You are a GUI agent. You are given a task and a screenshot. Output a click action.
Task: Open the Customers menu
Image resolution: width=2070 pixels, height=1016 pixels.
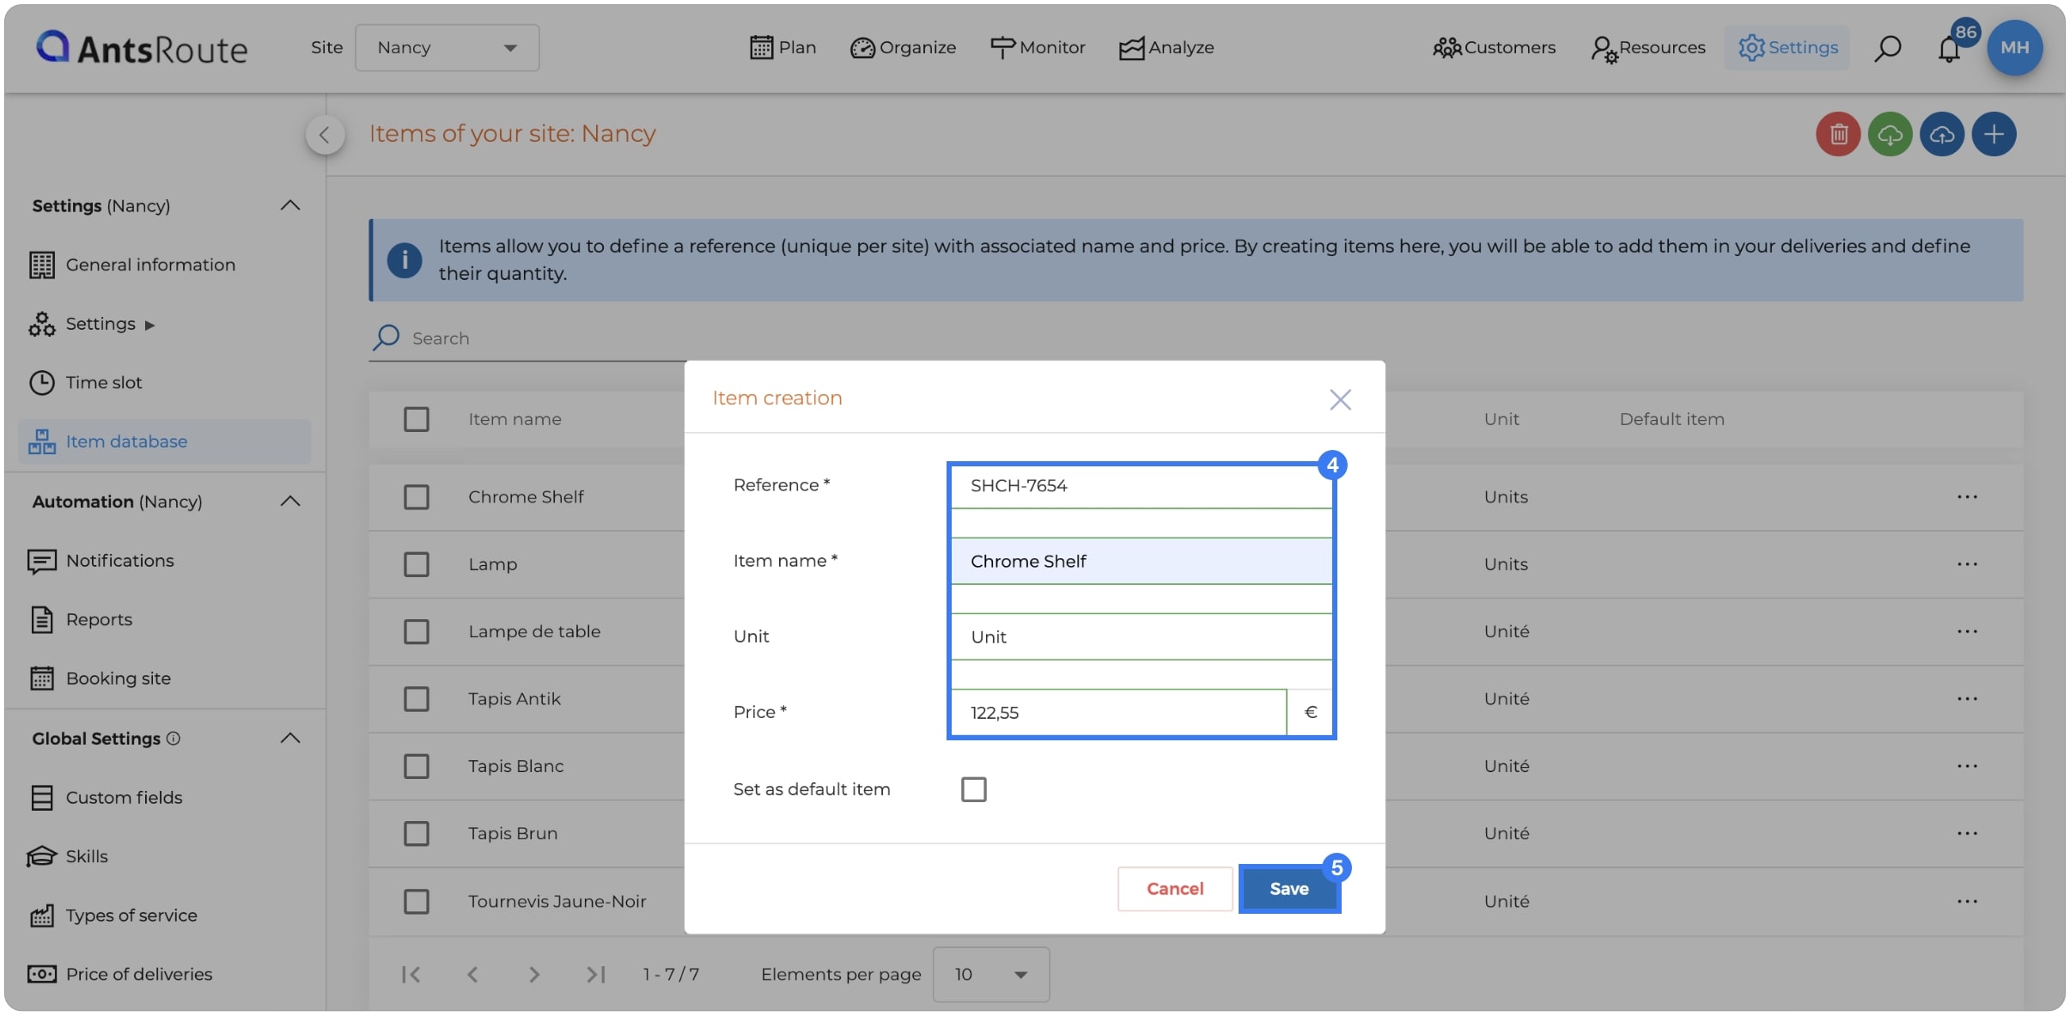point(1494,48)
